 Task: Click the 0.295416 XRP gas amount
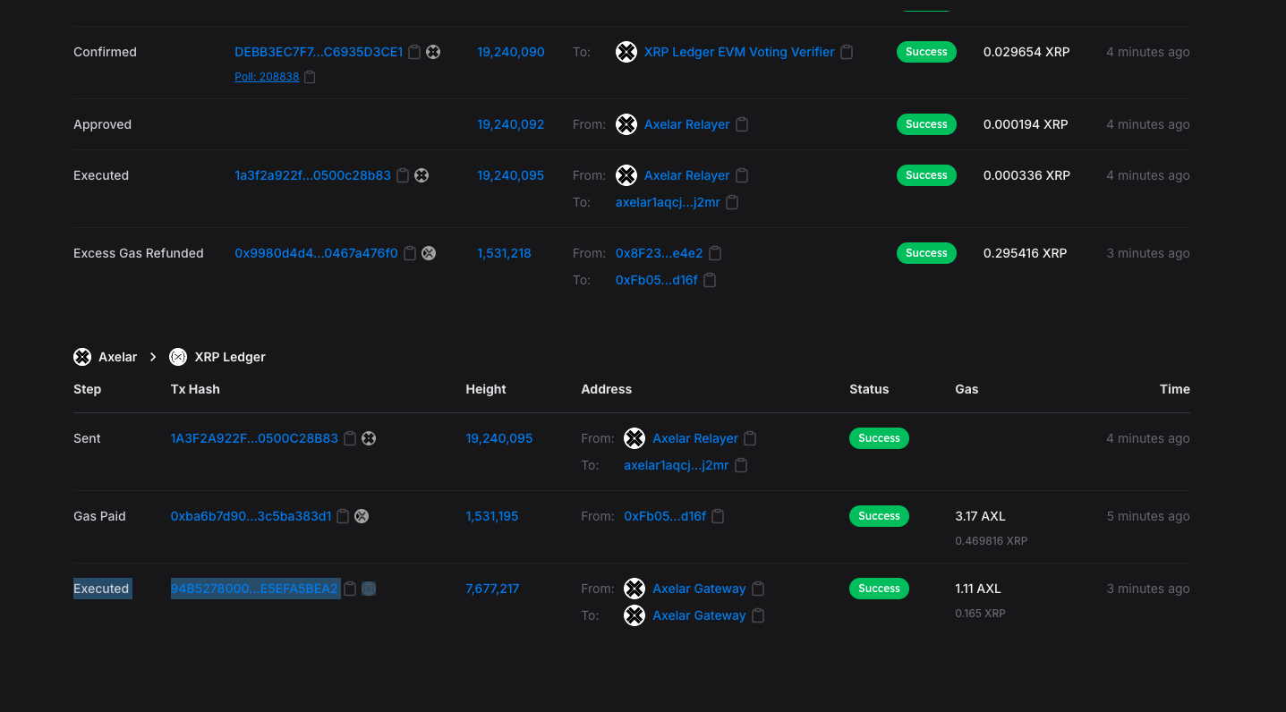coord(1026,253)
